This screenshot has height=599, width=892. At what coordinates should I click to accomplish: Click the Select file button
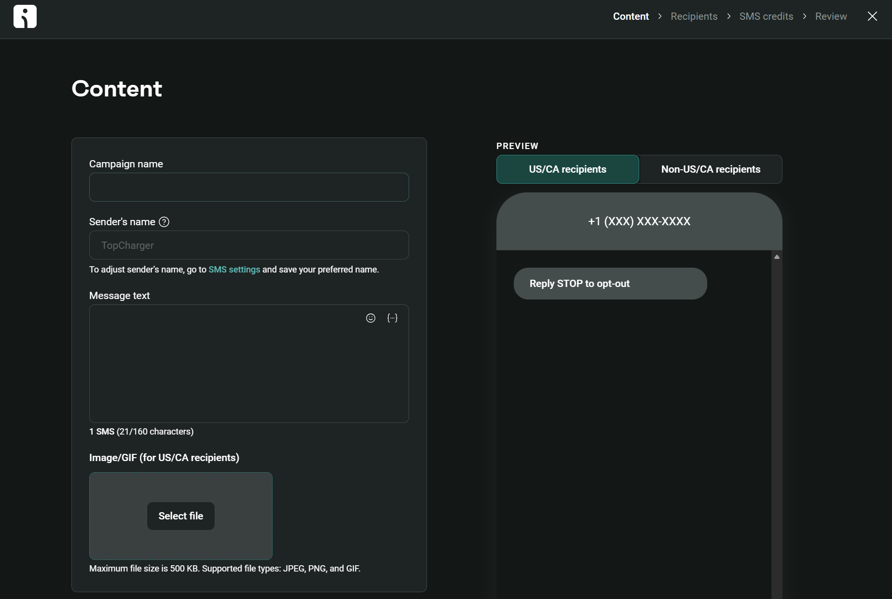point(181,516)
